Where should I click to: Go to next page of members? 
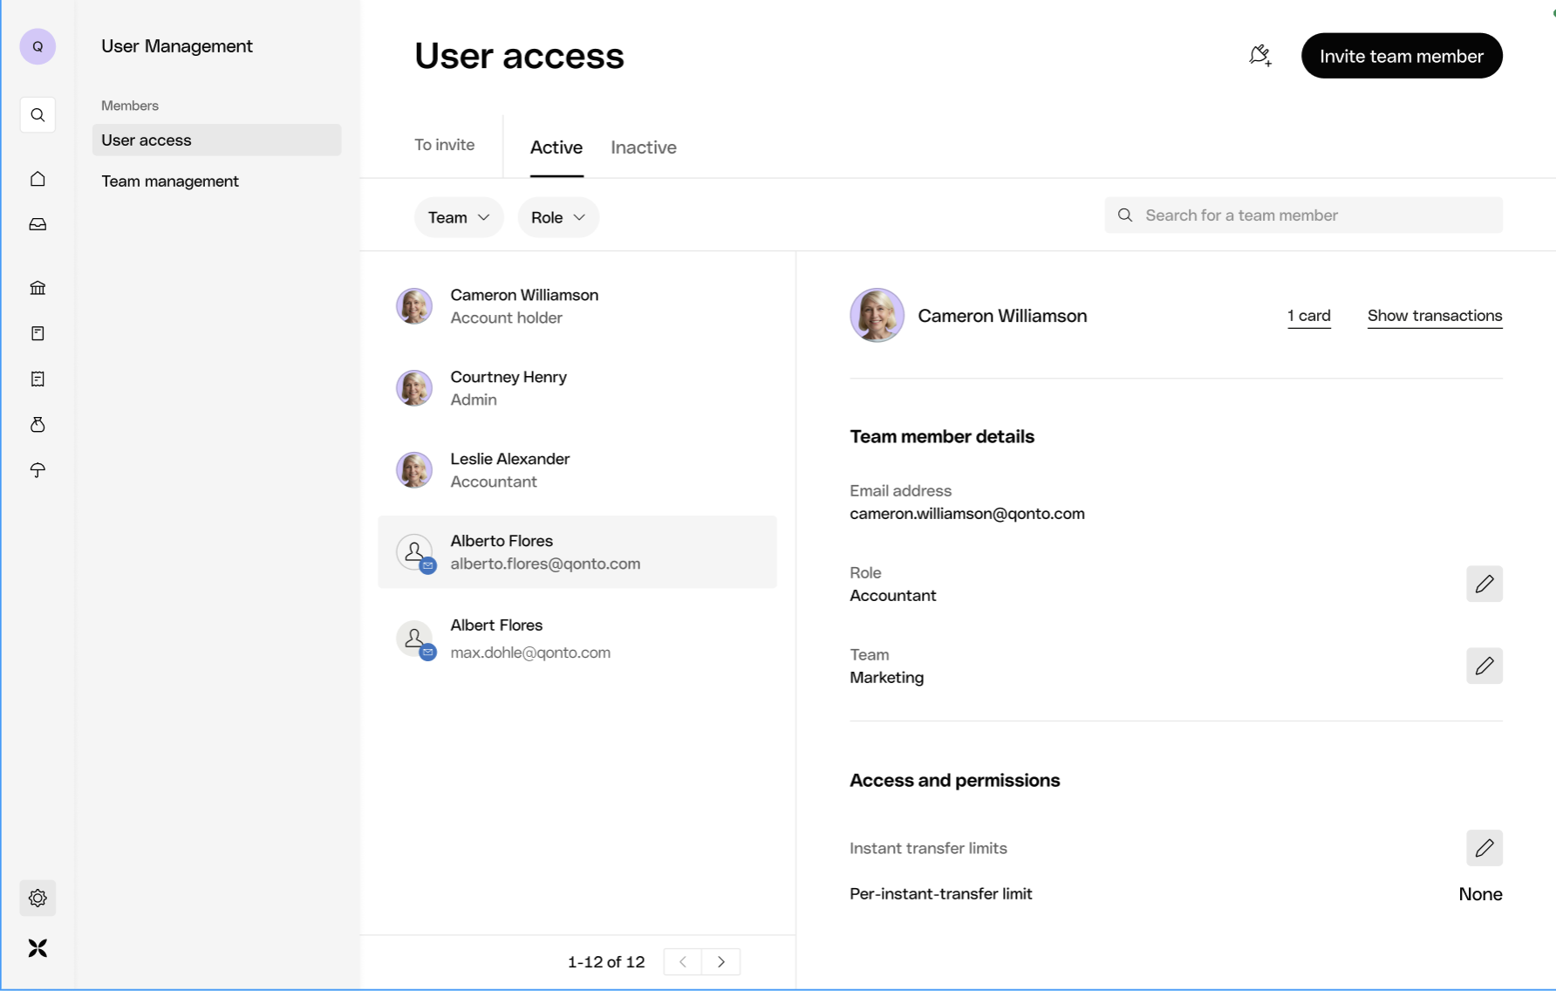click(x=721, y=961)
